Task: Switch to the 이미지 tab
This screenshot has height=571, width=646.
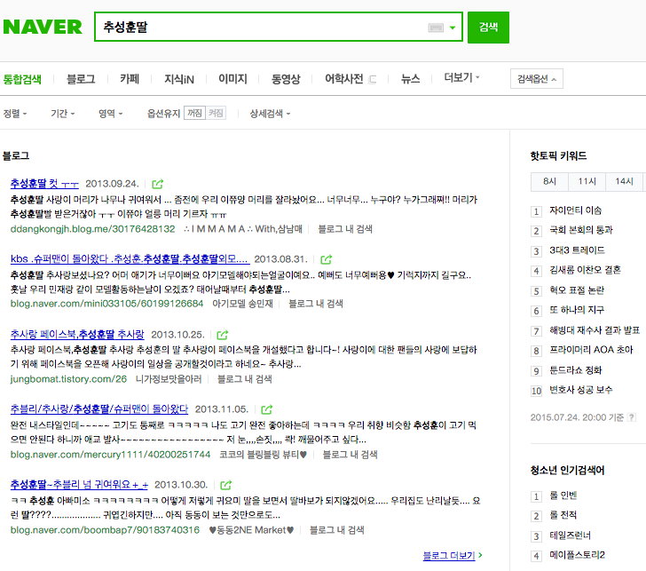Action: pos(232,79)
